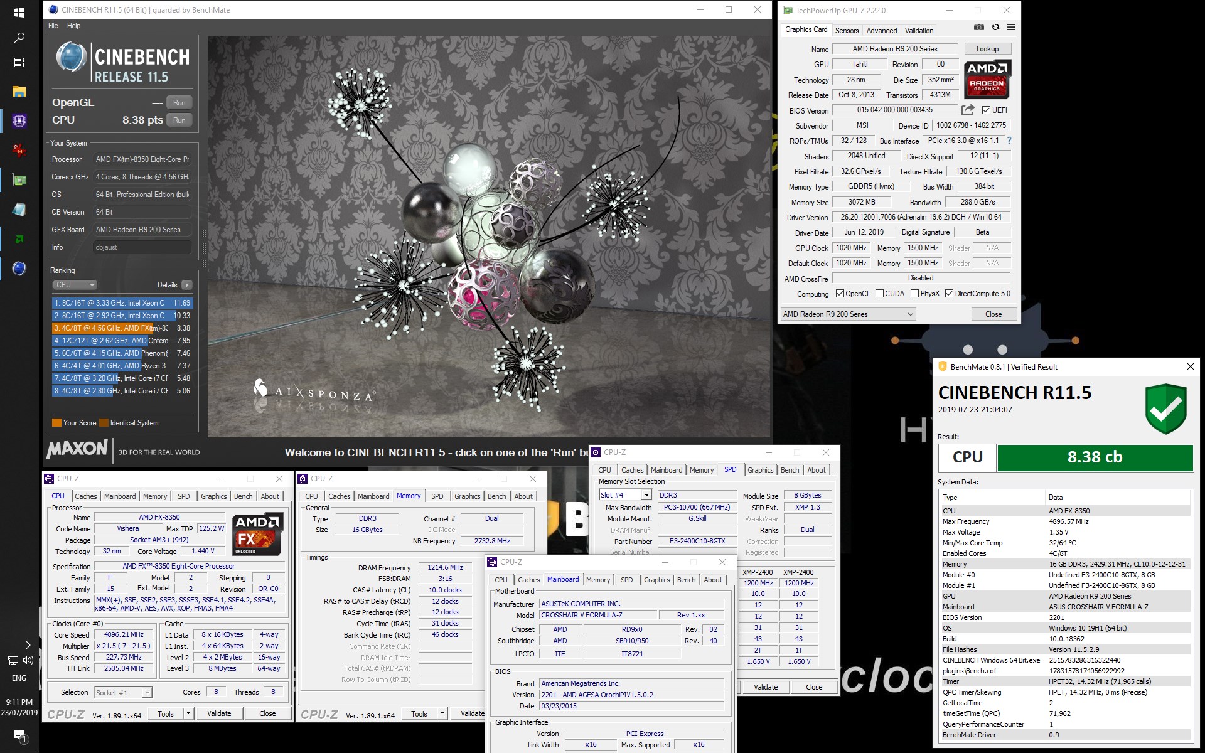Open the GPU-Z hamburger menu
The width and height of the screenshot is (1205, 753).
[x=1011, y=28]
